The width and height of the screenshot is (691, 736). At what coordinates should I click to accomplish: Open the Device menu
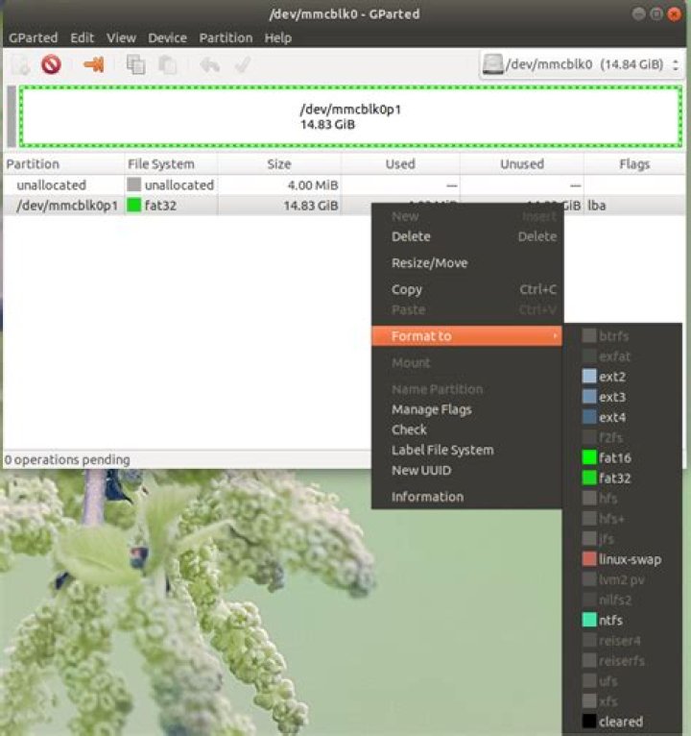167,37
